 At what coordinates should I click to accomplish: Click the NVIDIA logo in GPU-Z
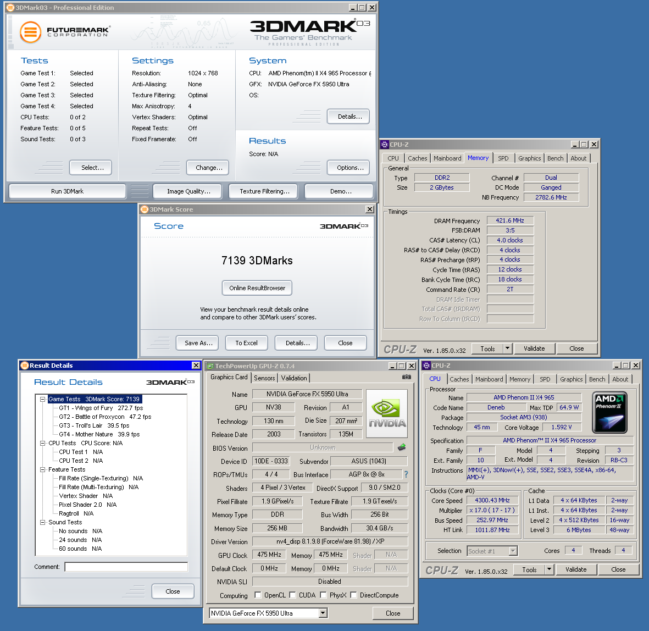click(x=387, y=413)
